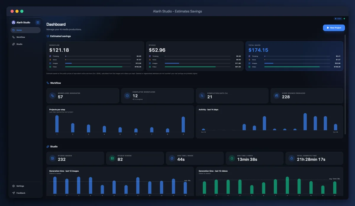This screenshot has width=355, height=206.
Task: Collapse the sidebar with the panel toggle icon
Action: coord(38,22)
